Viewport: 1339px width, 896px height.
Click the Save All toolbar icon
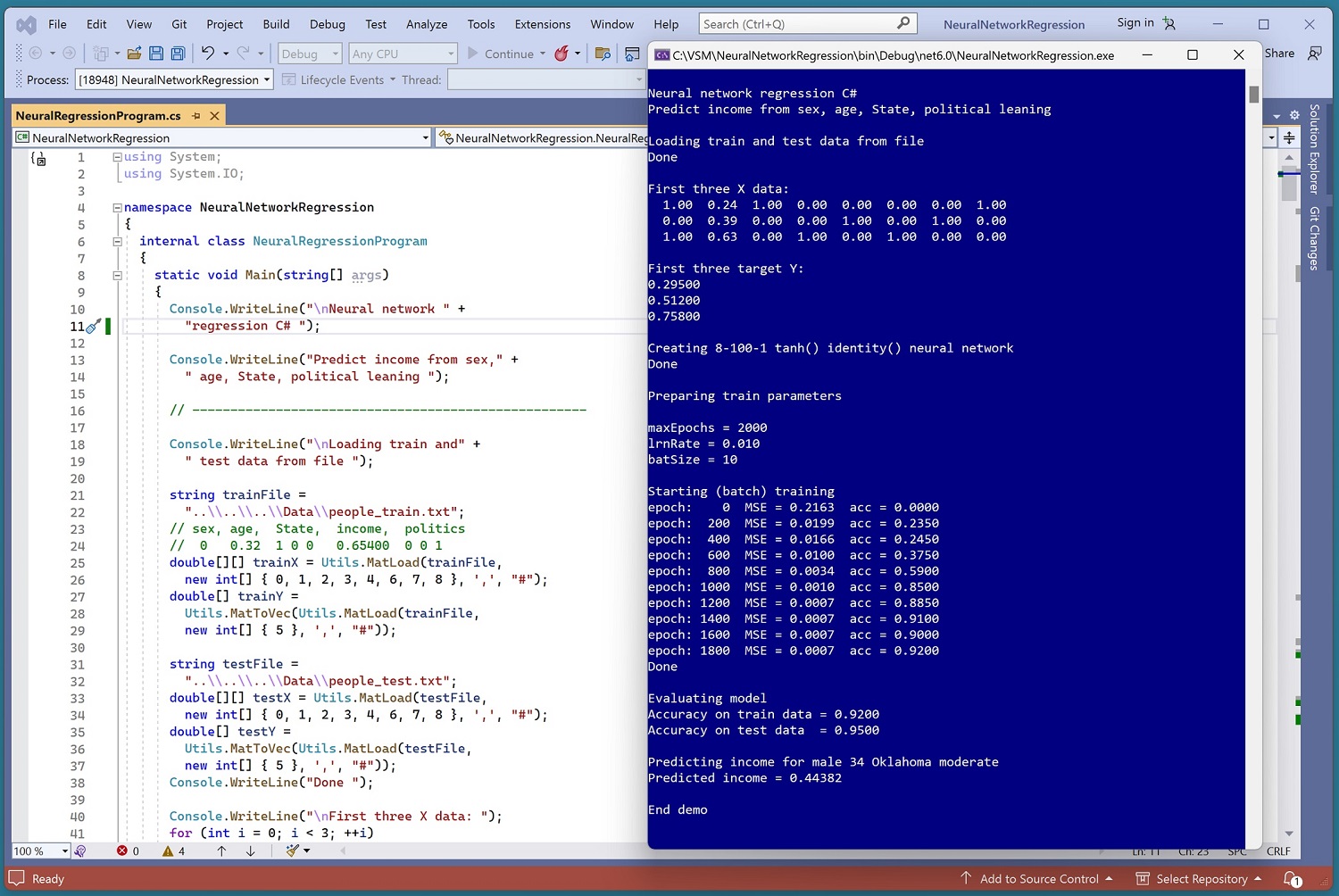click(178, 54)
